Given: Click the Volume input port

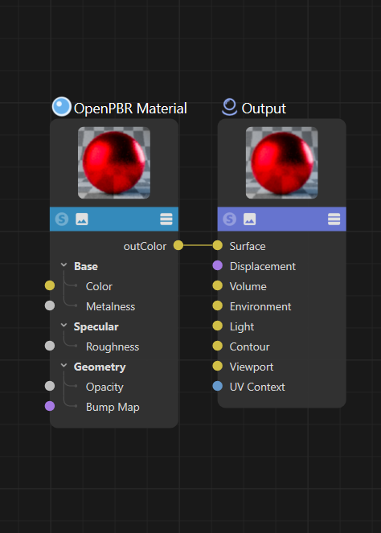Looking at the screenshot, I should (x=218, y=285).
